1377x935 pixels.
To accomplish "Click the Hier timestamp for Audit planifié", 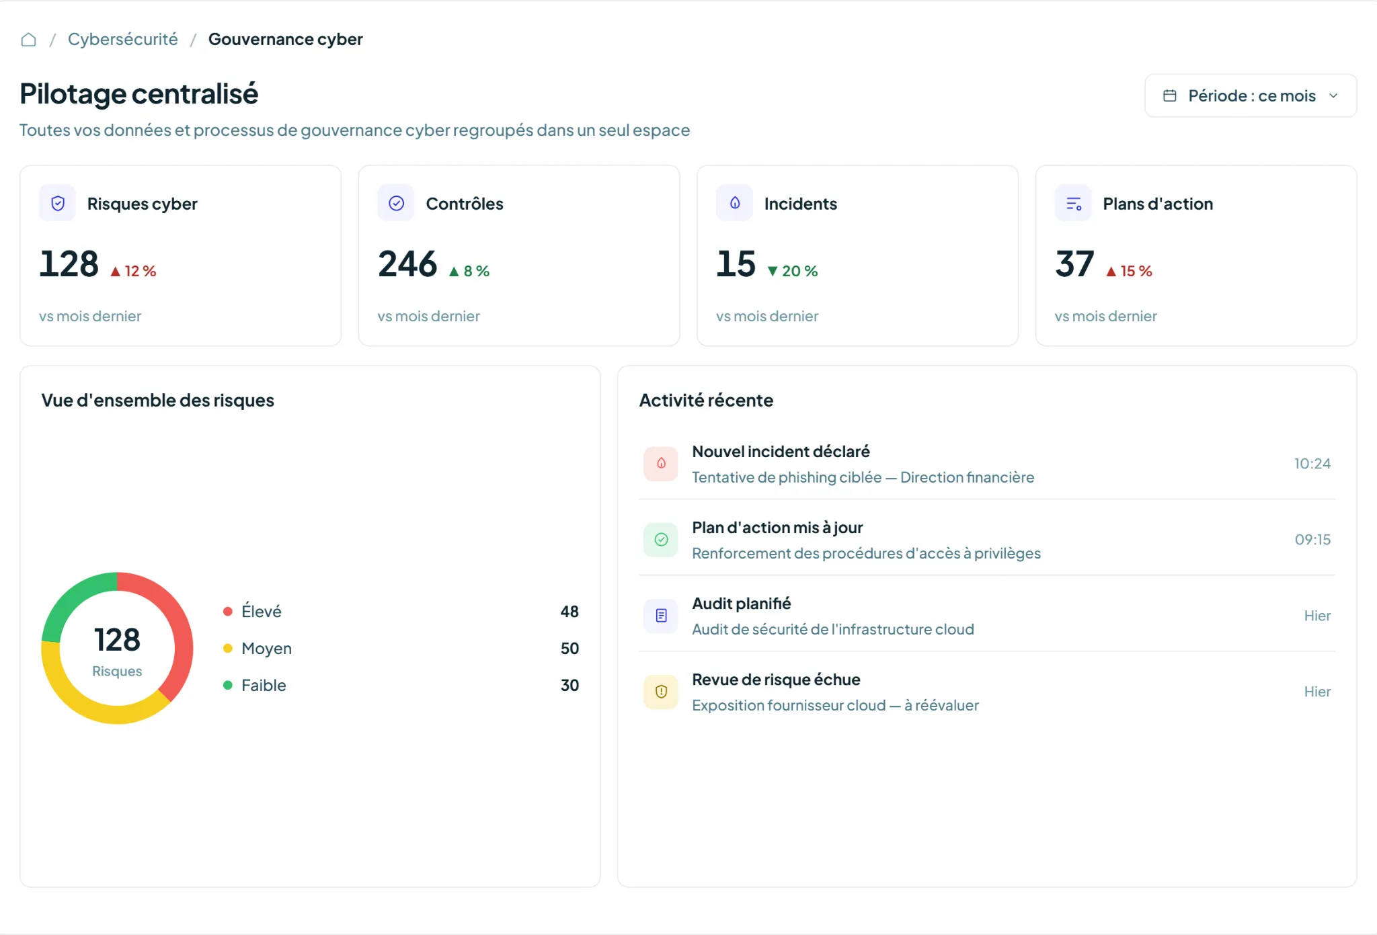I will click(x=1317, y=616).
